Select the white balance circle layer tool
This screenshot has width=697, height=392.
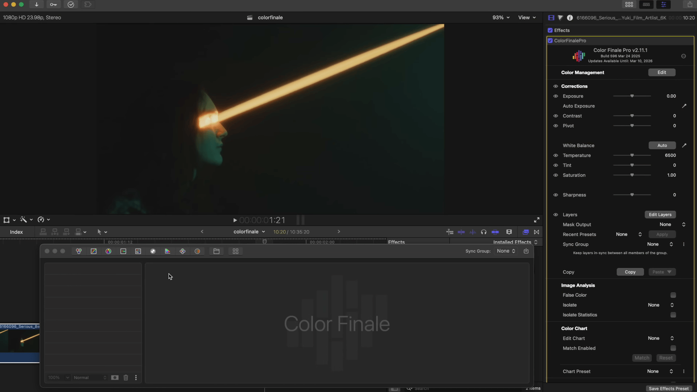[x=153, y=251]
